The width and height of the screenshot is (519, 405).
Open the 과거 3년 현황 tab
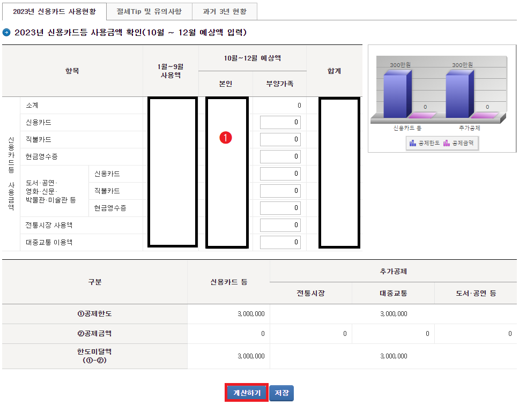[x=225, y=12]
